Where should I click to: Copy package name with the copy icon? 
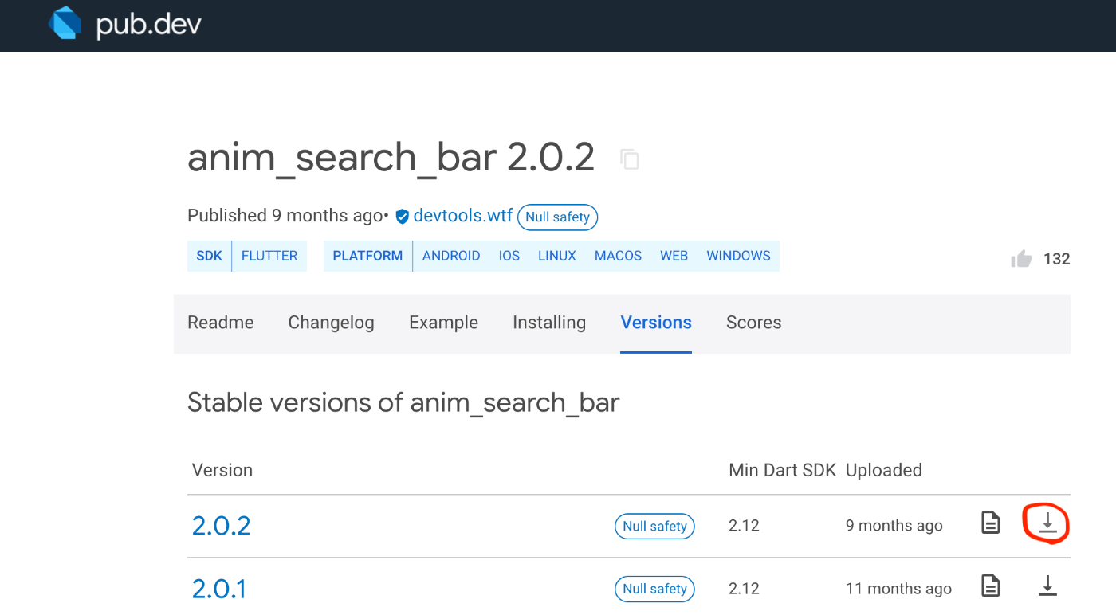click(x=630, y=159)
